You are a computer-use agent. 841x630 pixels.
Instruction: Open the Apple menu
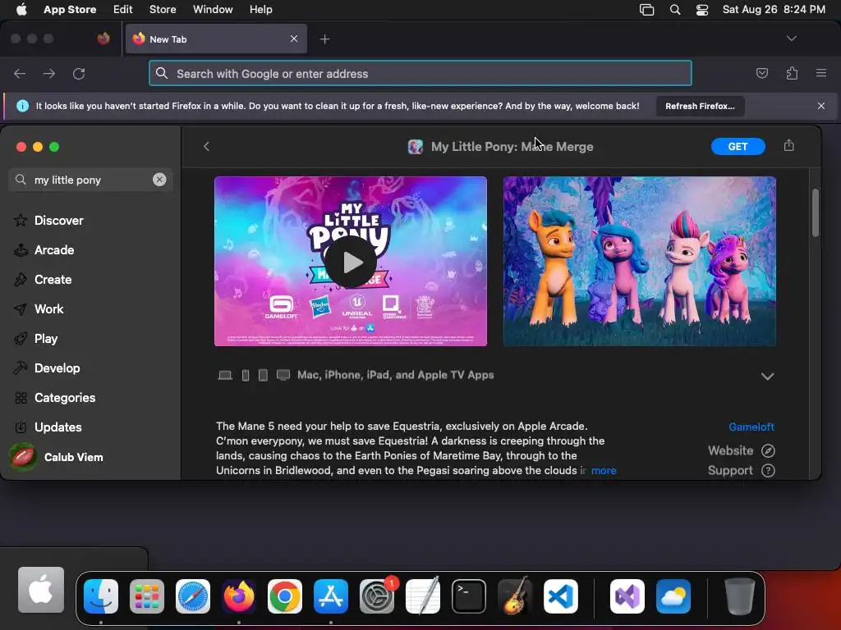click(21, 10)
